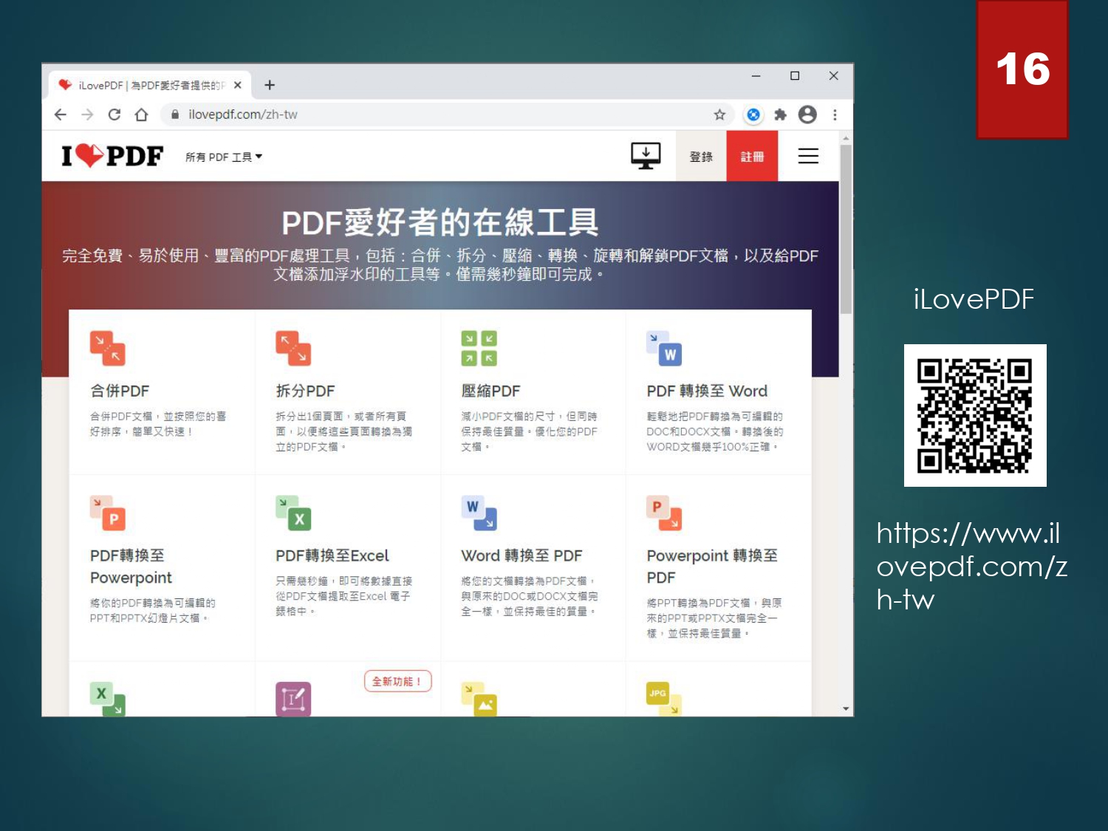Click the ilovepdf.com/zh-tw address bar
Image resolution: width=1108 pixels, height=831 pixels.
click(x=447, y=114)
